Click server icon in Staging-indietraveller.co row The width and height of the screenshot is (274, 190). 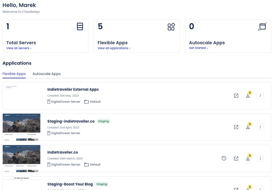[49, 133]
